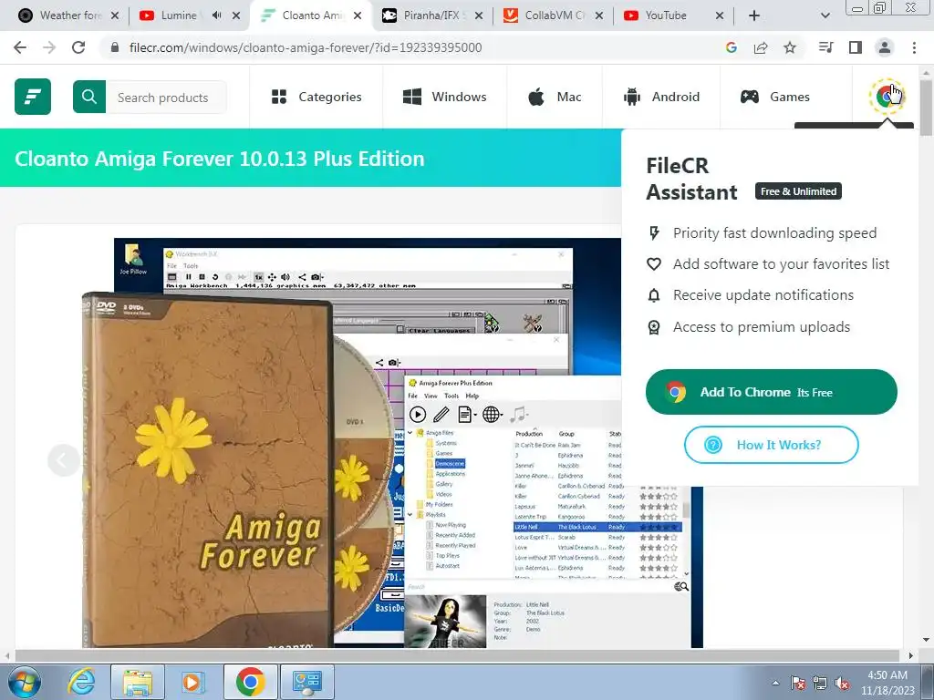Open the control panel taskbar icon
Image resolution: width=934 pixels, height=700 pixels.
coord(306,682)
